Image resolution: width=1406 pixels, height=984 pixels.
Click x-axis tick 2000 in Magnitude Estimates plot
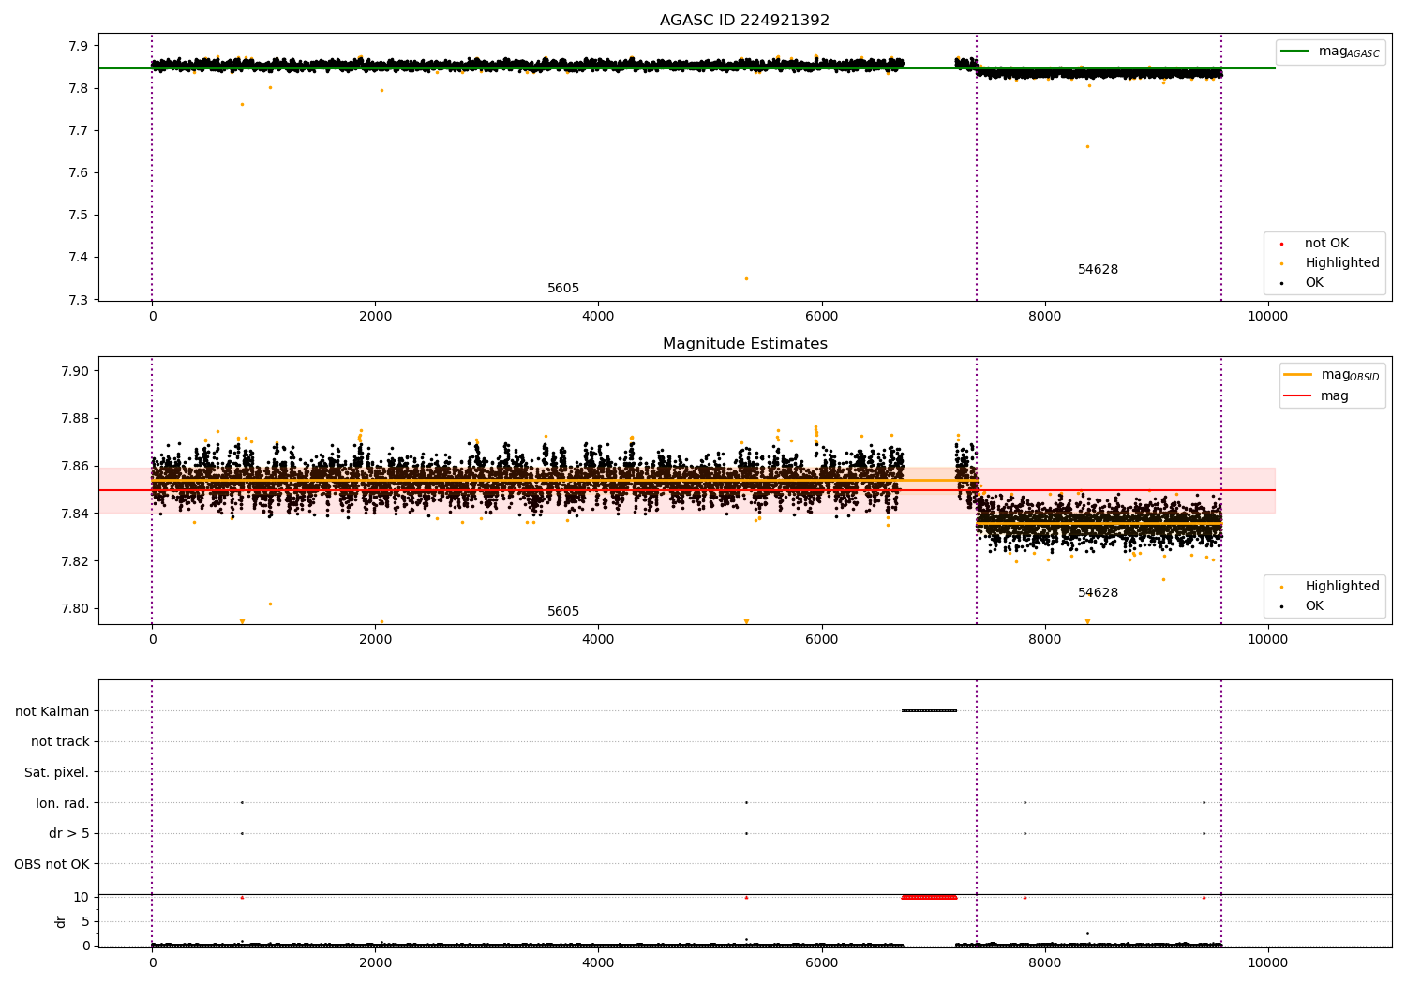pyautogui.click(x=375, y=640)
